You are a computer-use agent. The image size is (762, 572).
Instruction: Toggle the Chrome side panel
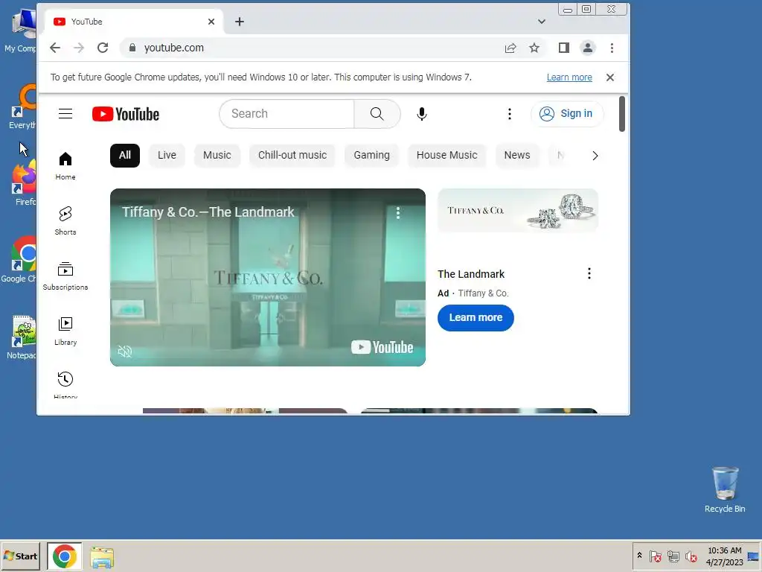click(x=564, y=48)
